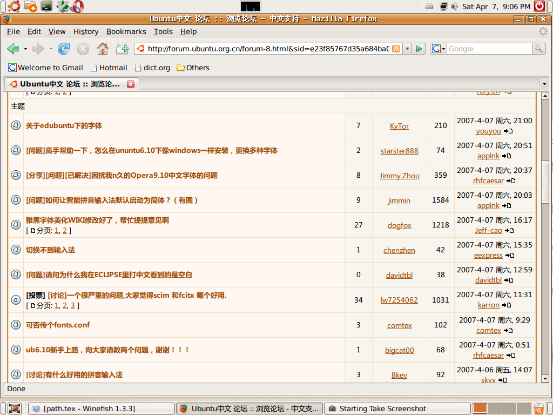The height and width of the screenshot is (415, 553).
Task: Open the History menu
Action: (x=86, y=32)
